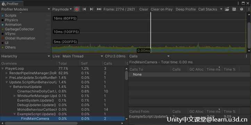Collapse the ExampleScript.Update() row
Screen dimensions: 251x125
coord(15,114)
